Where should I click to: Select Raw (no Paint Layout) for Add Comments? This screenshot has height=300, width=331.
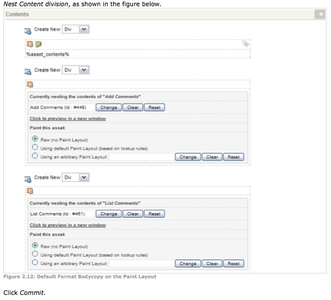tap(35, 139)
